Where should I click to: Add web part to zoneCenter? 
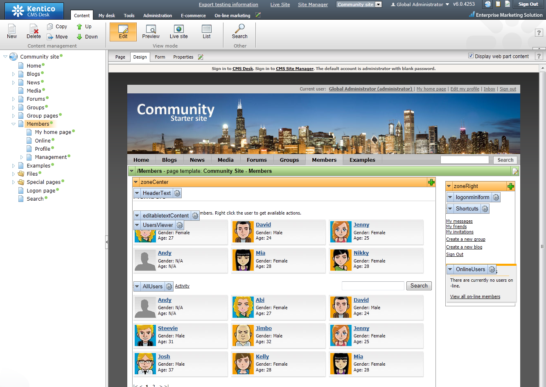(431, 182)
